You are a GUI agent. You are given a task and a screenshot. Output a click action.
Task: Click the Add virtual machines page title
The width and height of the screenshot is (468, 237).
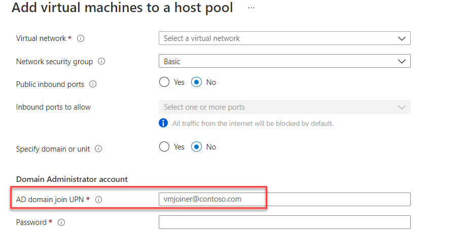point(122,8)
